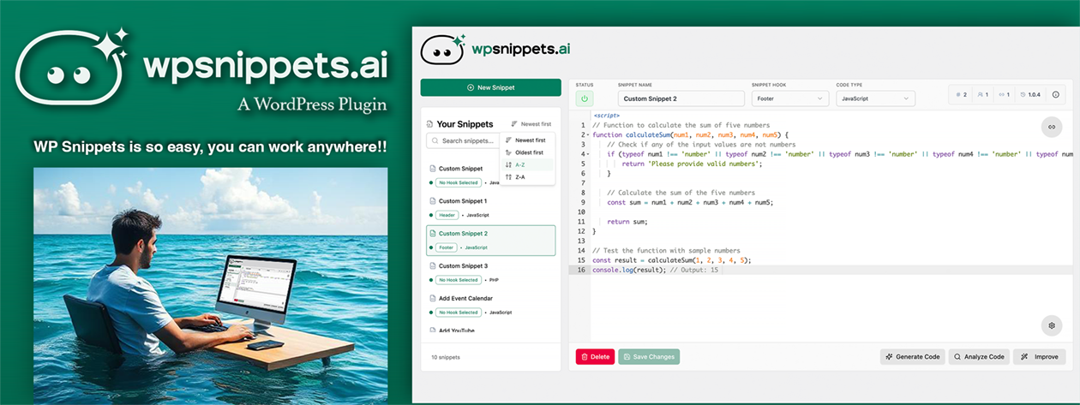Click the wpsnippets.ai logo in the plugin header
This screenshot has width=1080, height=405.
pos(495,49)
